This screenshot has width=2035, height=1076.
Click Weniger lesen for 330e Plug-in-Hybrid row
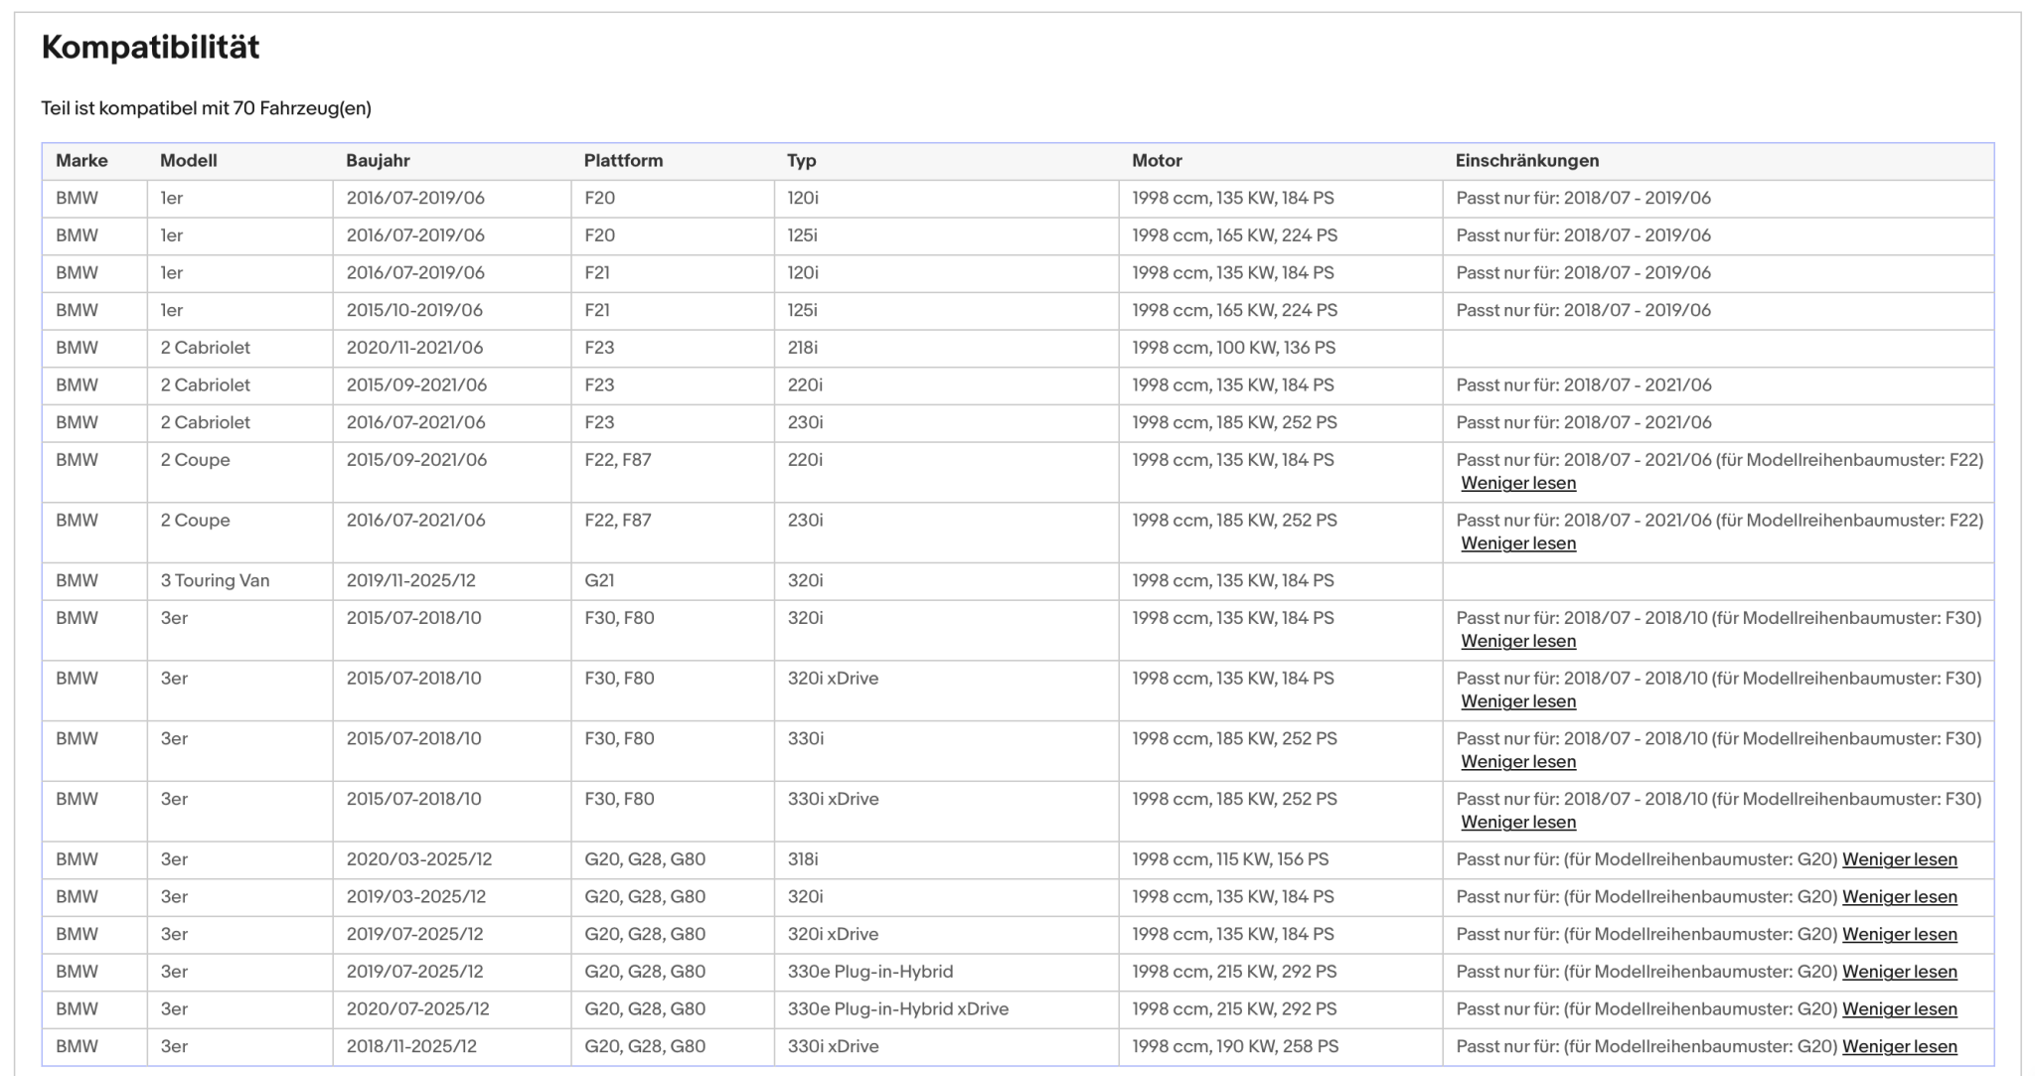[x=1899, y=972]
